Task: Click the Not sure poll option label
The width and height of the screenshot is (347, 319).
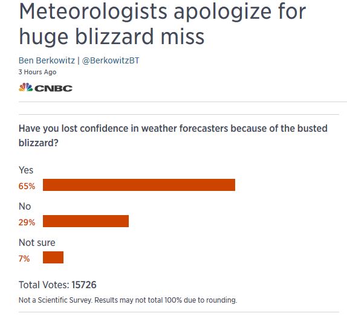Action: (x=37, y=243)
